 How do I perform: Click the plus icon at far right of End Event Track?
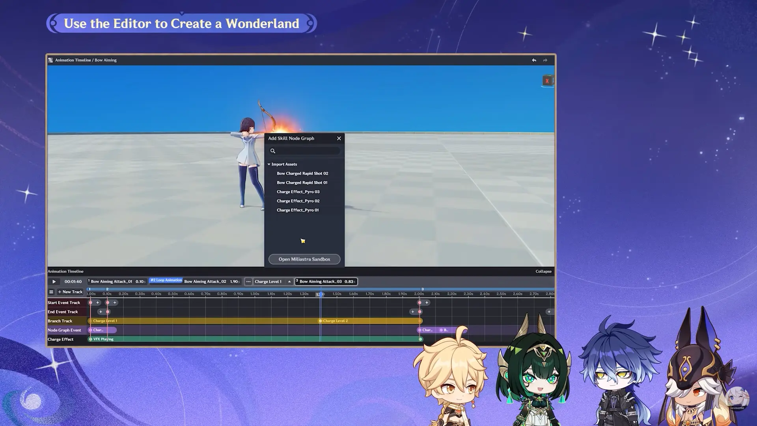(549, 312)
